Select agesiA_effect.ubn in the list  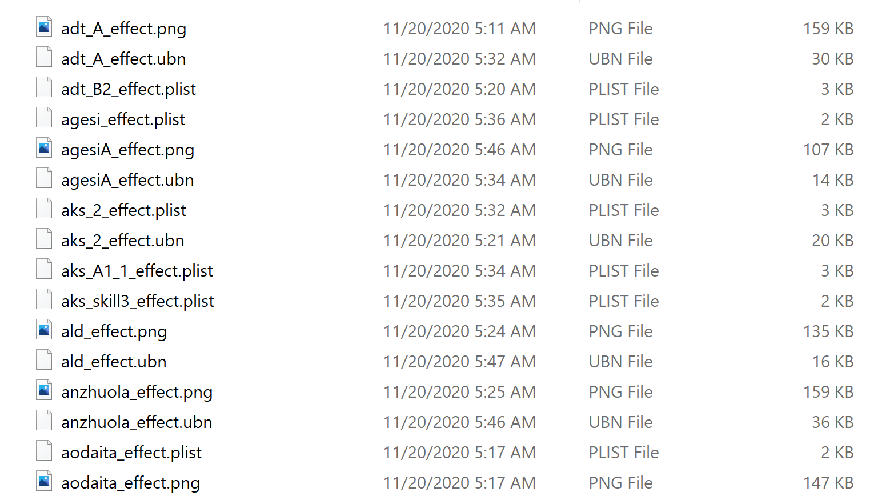click(127, 180)
